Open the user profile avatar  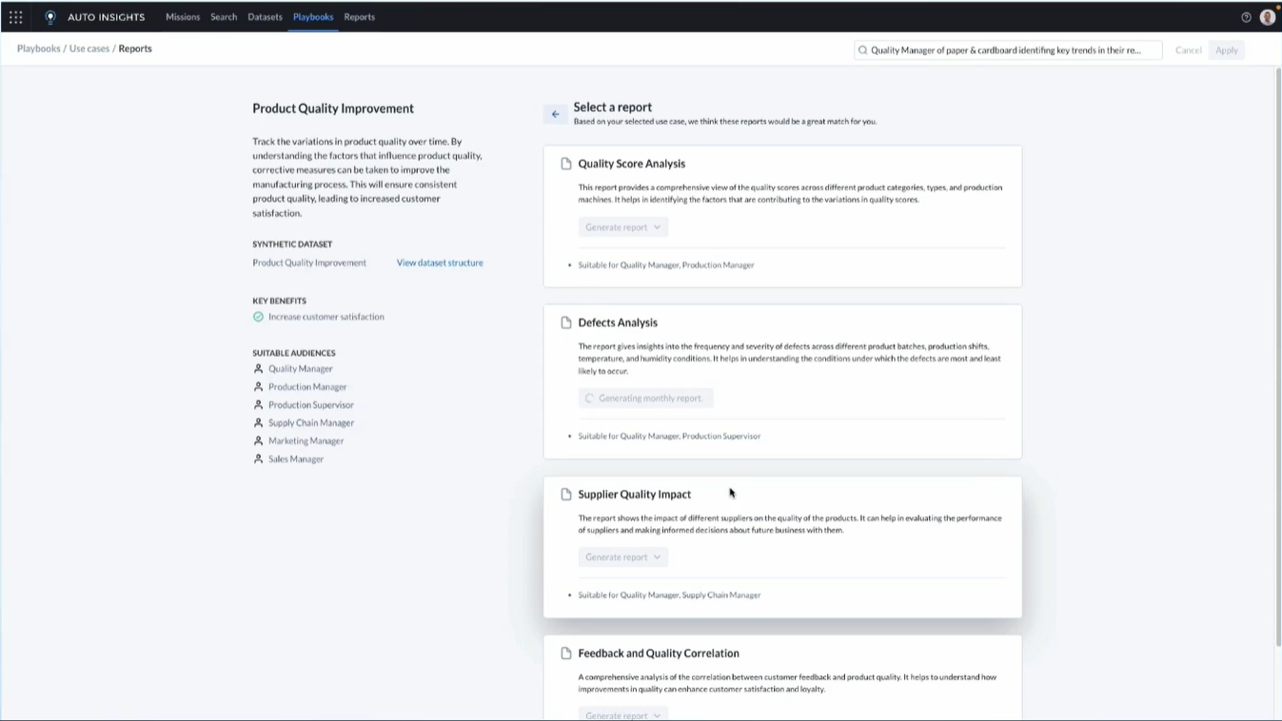point(1267,17)
